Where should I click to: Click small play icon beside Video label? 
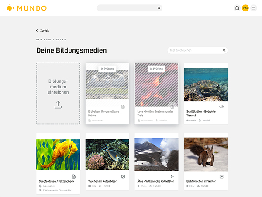click(x=138, y=186)
